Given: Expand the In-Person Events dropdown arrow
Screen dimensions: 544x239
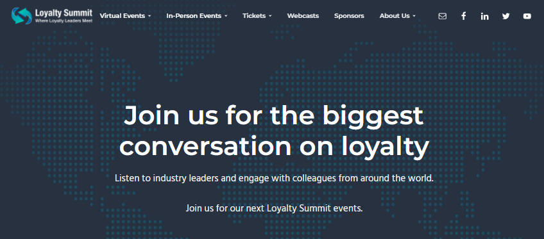Looking at the screenshot, I should 226,16.
